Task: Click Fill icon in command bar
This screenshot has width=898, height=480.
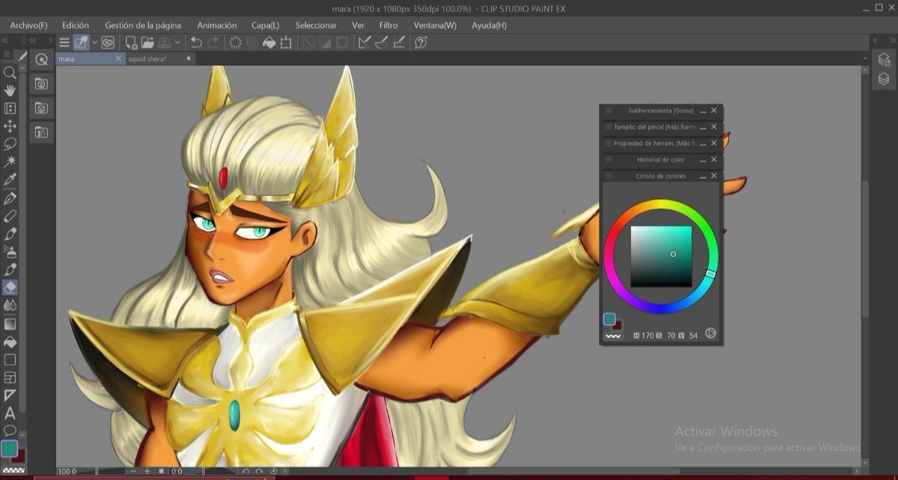Action: (269, 43)
